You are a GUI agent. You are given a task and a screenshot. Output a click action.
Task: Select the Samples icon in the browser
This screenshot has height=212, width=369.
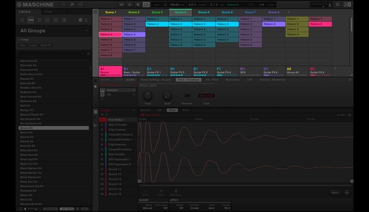[64, 20]
